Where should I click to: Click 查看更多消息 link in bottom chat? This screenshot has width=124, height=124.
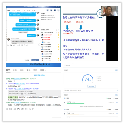(x=39, y=75)
